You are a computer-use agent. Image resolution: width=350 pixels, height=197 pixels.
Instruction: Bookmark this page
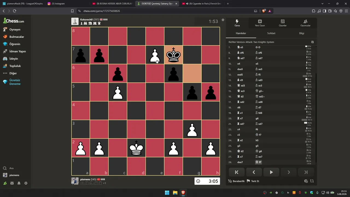tap(72, 11)
